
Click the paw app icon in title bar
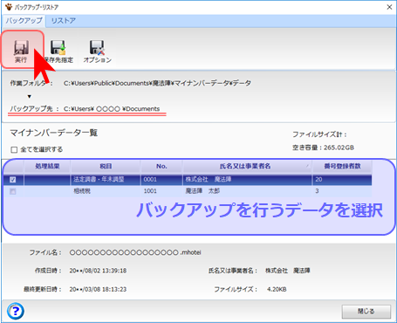9,6
